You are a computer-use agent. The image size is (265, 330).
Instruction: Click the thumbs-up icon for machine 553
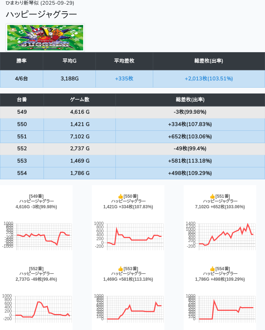click(x=121, y=269)
